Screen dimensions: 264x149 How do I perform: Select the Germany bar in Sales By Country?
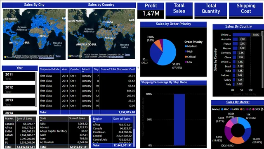click(x=235, y=53)
